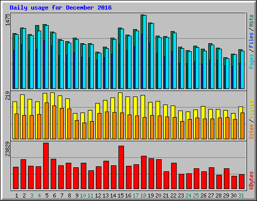The height and width of the screenshot is (201, 257).
Task: Click the orange sites bar for day 5
Action: pos(47,121)
